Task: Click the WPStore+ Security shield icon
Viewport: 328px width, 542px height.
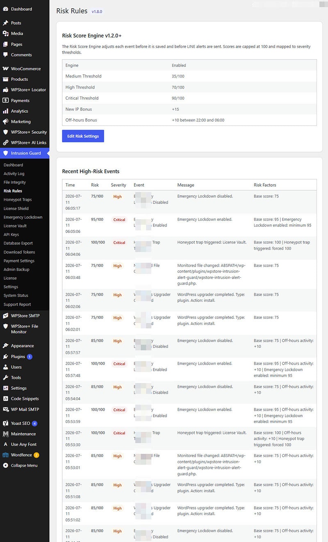Action: [5, 132]
